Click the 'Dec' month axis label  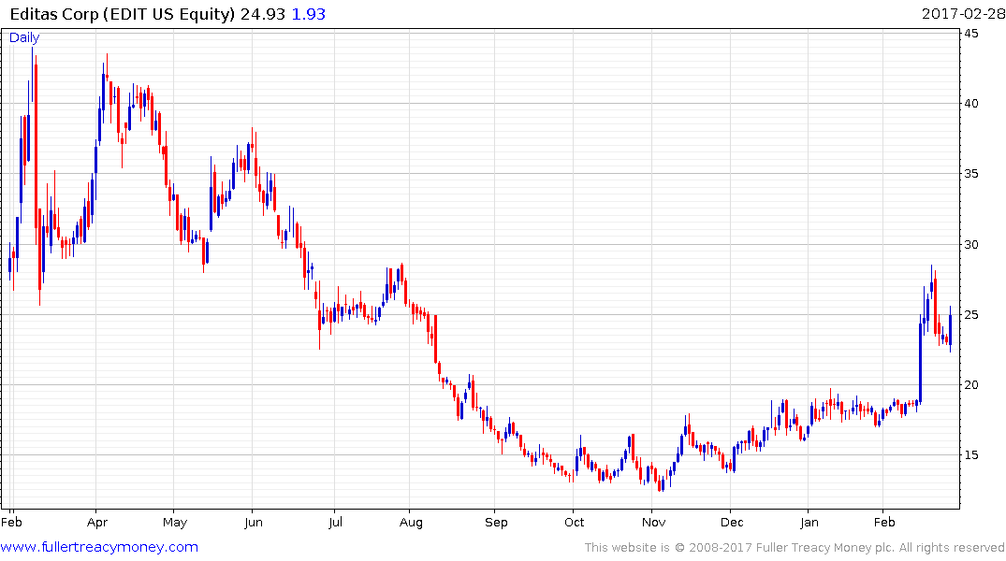tap(732, 523)
